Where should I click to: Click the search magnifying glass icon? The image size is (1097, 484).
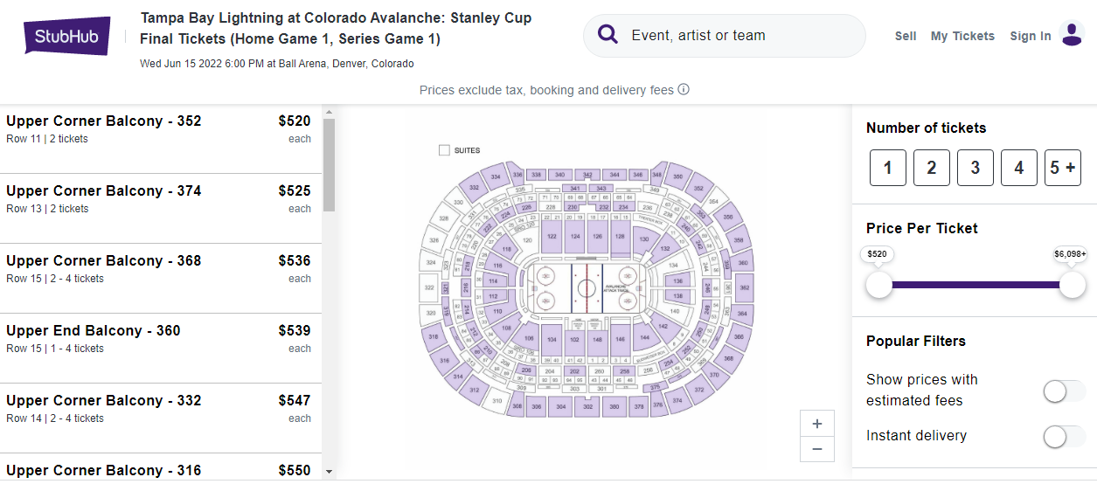click(608, 35)
